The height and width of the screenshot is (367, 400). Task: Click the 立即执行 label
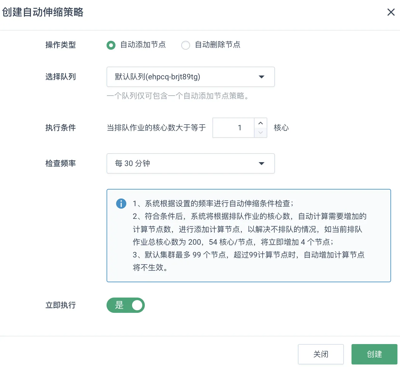(x=61, y=305)
